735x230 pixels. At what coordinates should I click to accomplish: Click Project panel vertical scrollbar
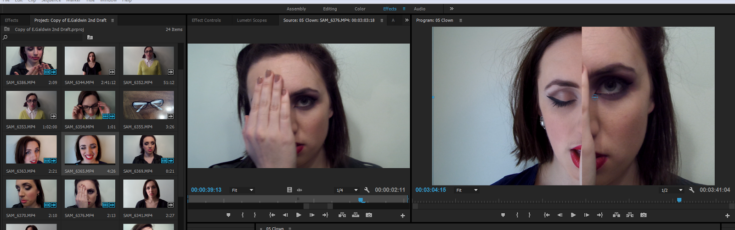181,133
